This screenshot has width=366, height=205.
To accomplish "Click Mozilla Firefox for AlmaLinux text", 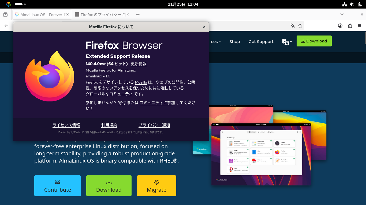I will (x=111, y=70).
